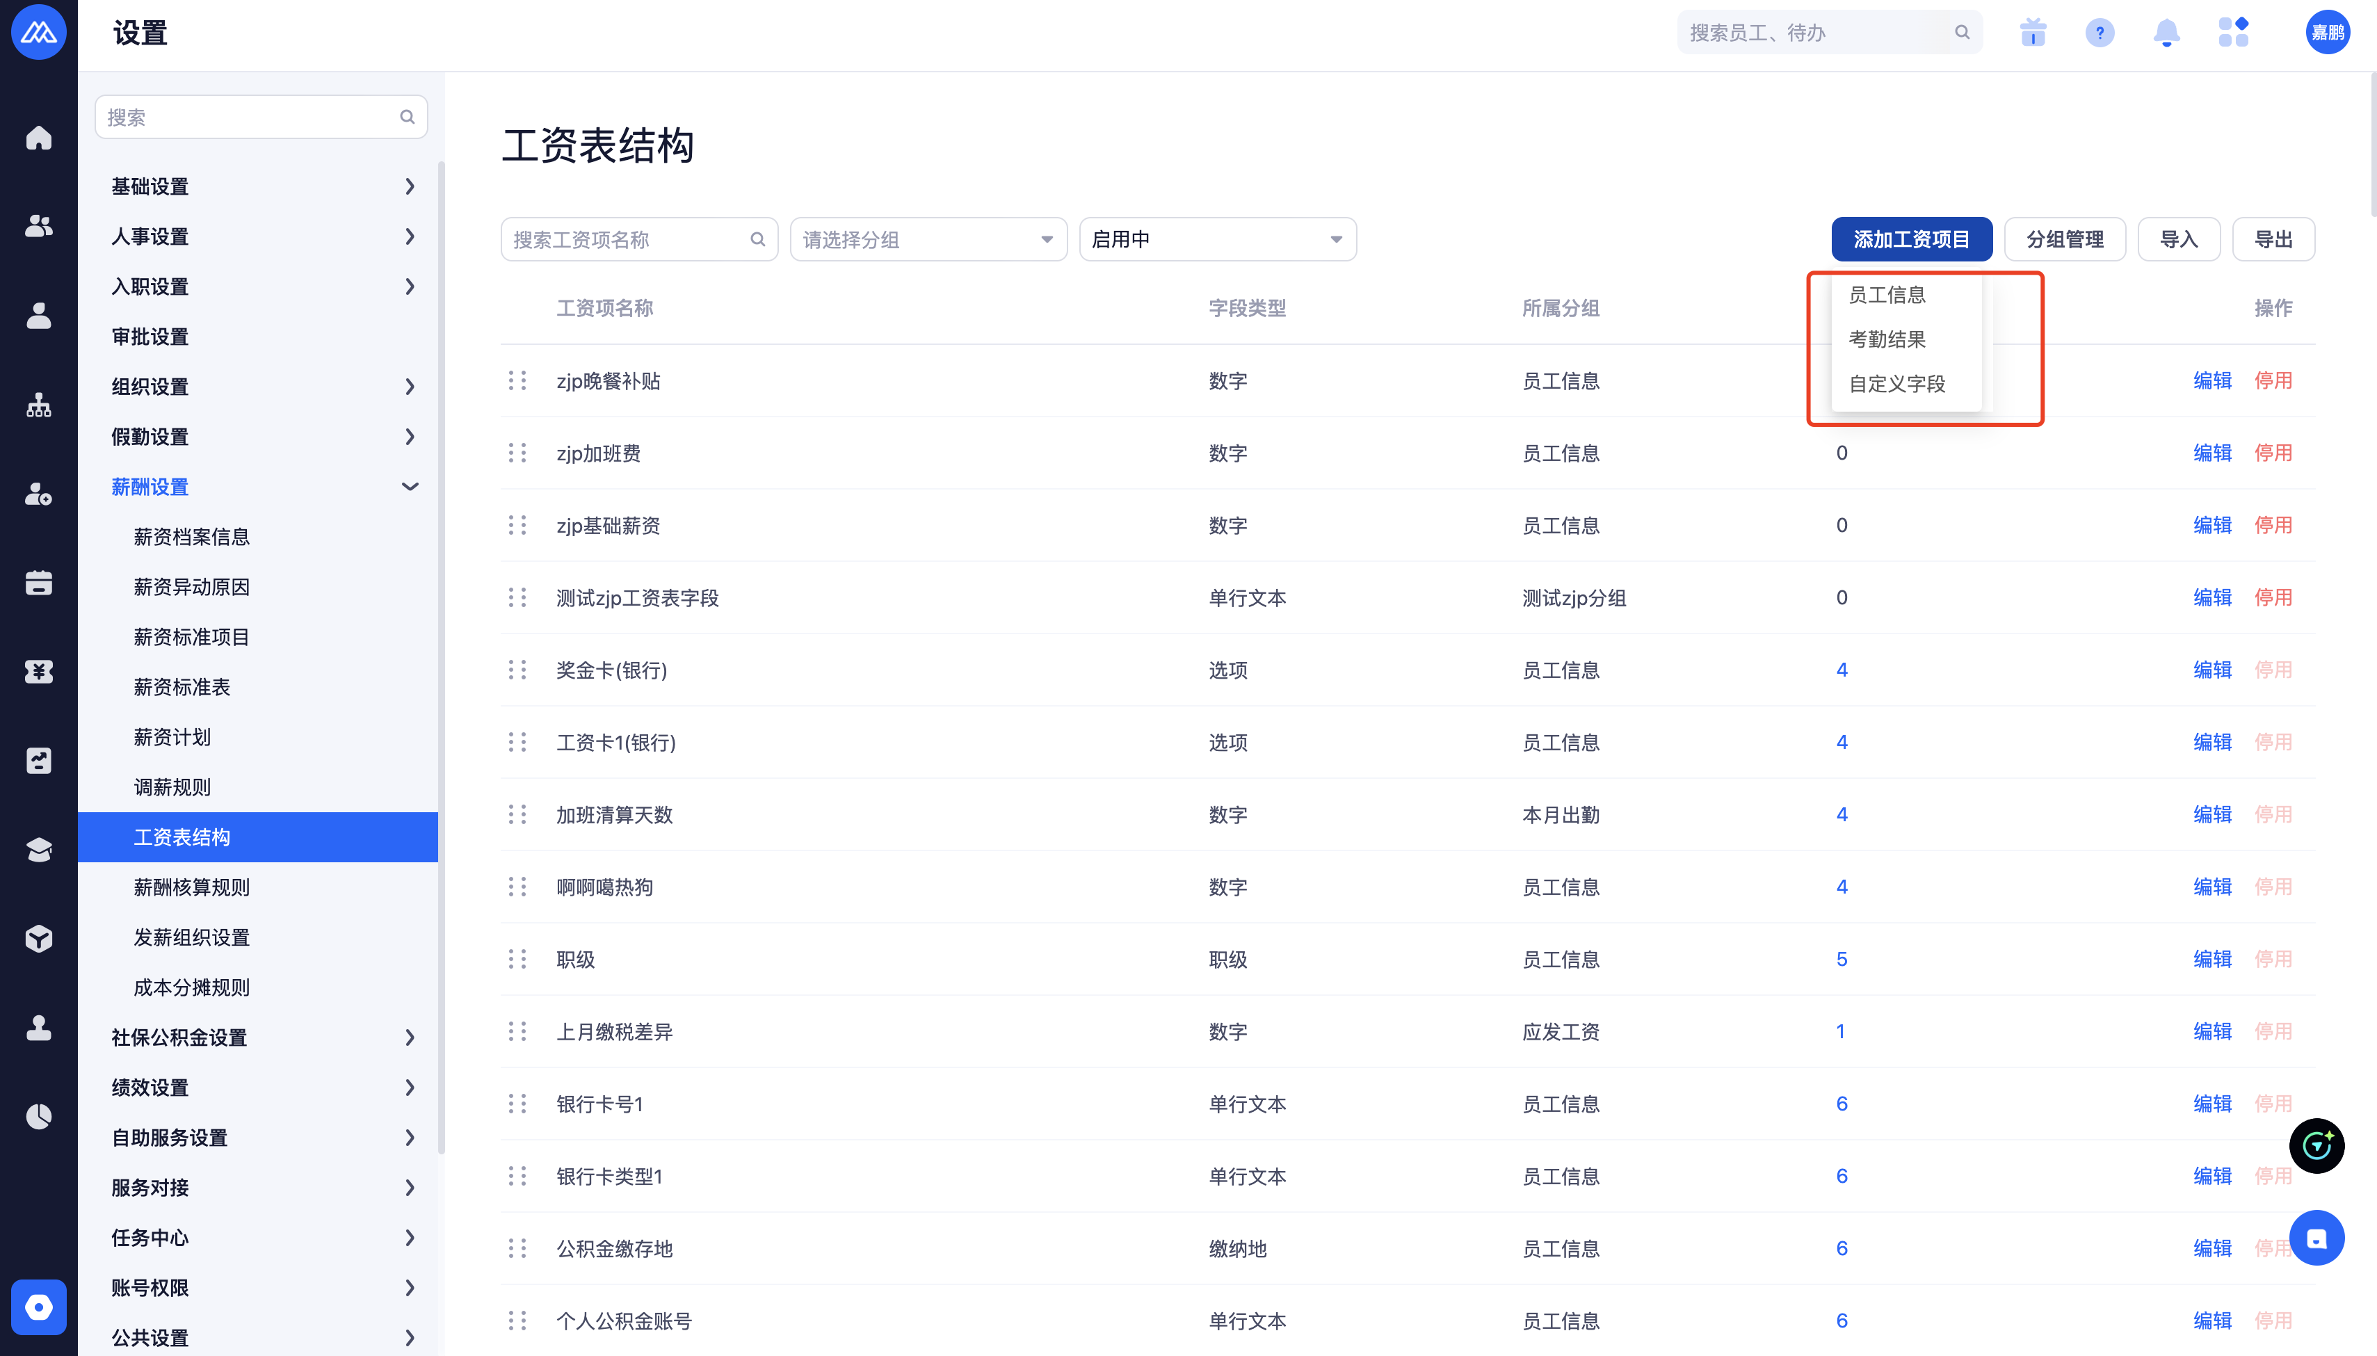Click the highlighted settings icon at rail bottom
2377x1356 pixels.
38,1307
